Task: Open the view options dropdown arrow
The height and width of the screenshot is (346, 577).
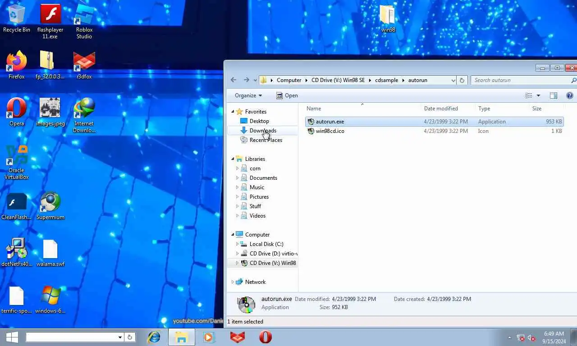Action: pos(538,96)
